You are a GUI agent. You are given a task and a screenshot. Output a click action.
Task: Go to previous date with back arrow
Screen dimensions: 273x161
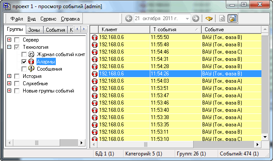tap(129, 18)
